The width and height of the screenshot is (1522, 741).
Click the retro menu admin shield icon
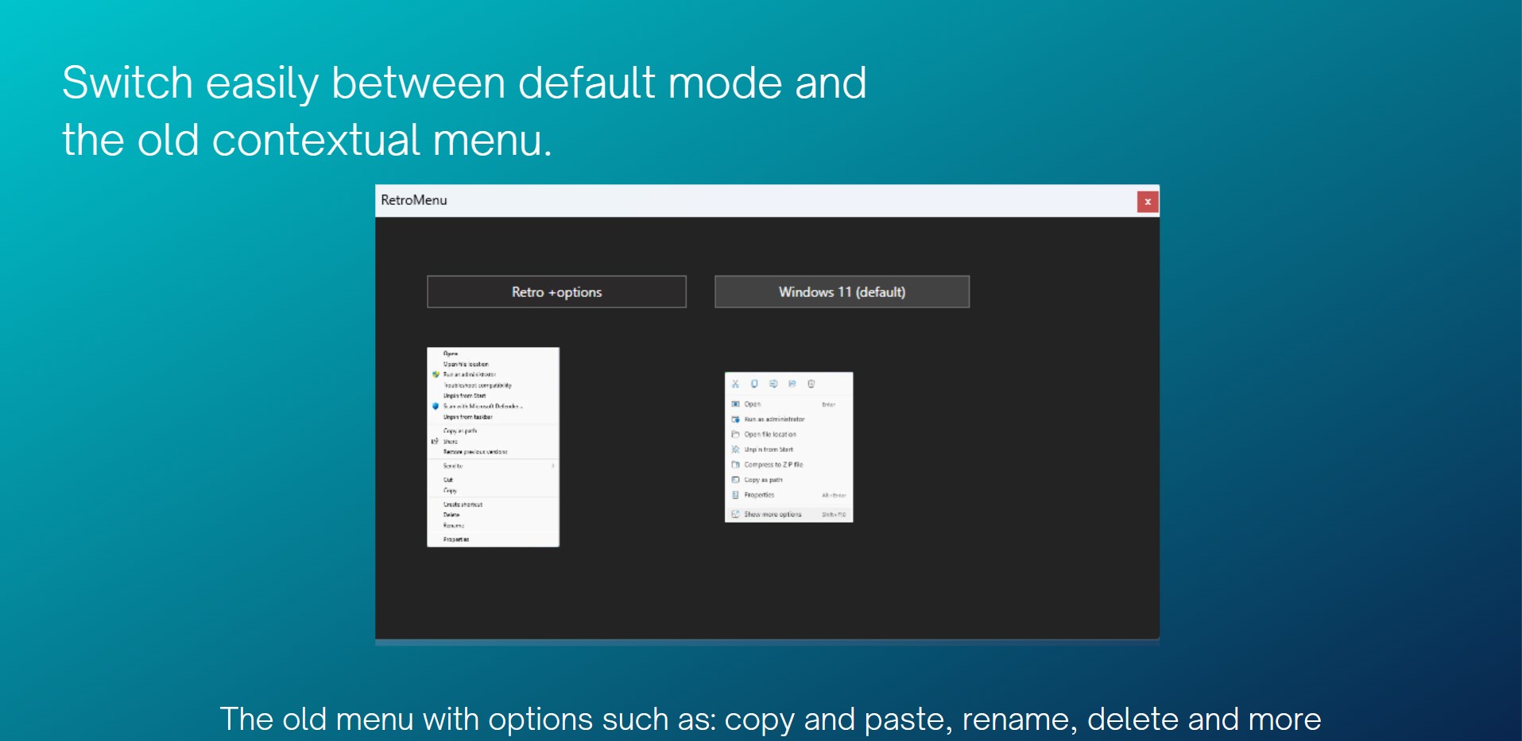(x=436, y=374)
